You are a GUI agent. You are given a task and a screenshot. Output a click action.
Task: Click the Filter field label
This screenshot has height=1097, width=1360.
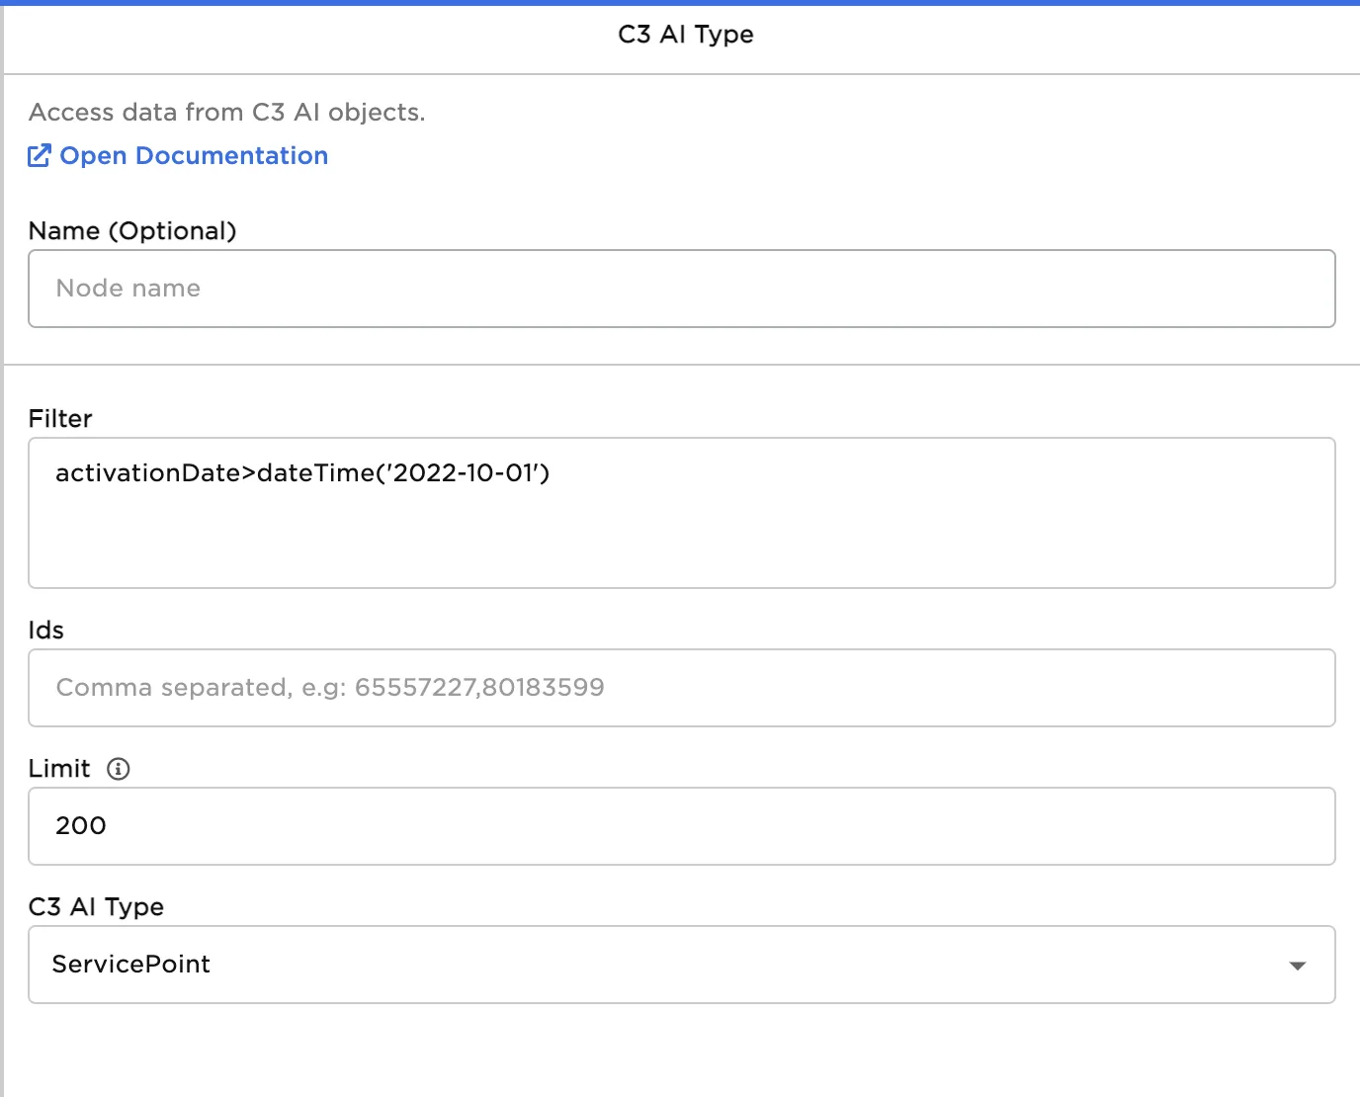(60, 419)
